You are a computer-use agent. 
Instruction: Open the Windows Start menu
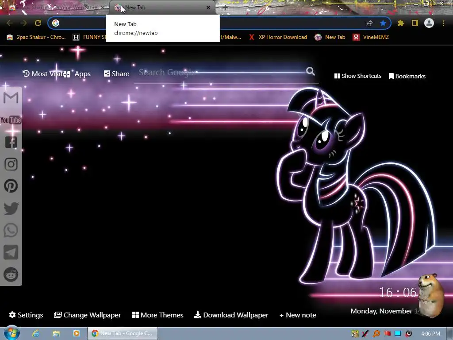pos(12,333)
